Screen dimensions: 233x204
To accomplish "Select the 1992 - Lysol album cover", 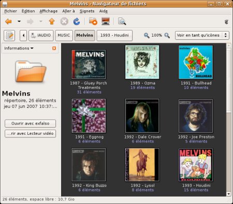I will click(x=142, y=165).
